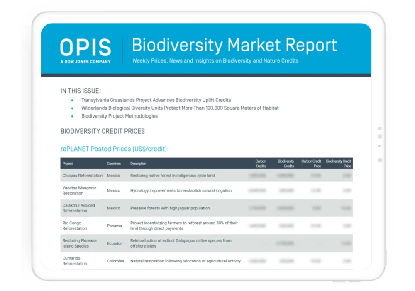Click the 'Ecuador' country cell
This screenshot has width=415, height=291.
pos(115,243)
